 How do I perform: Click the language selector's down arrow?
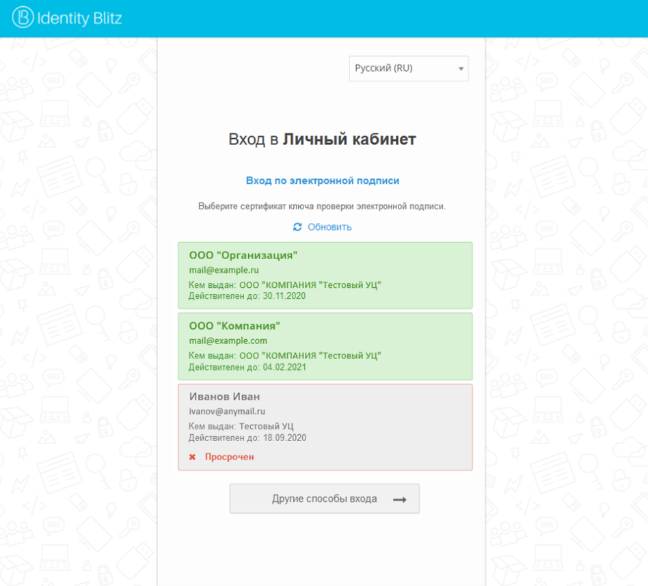coord(461,69)
